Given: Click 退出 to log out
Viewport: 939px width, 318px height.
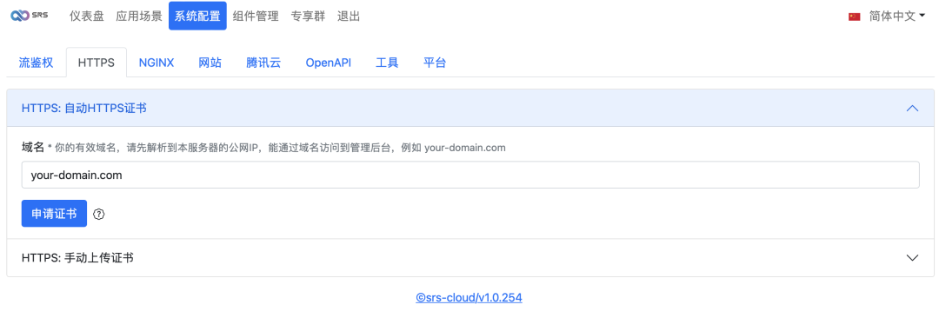Looking at the screenshot, I should [x=349, y=17].
